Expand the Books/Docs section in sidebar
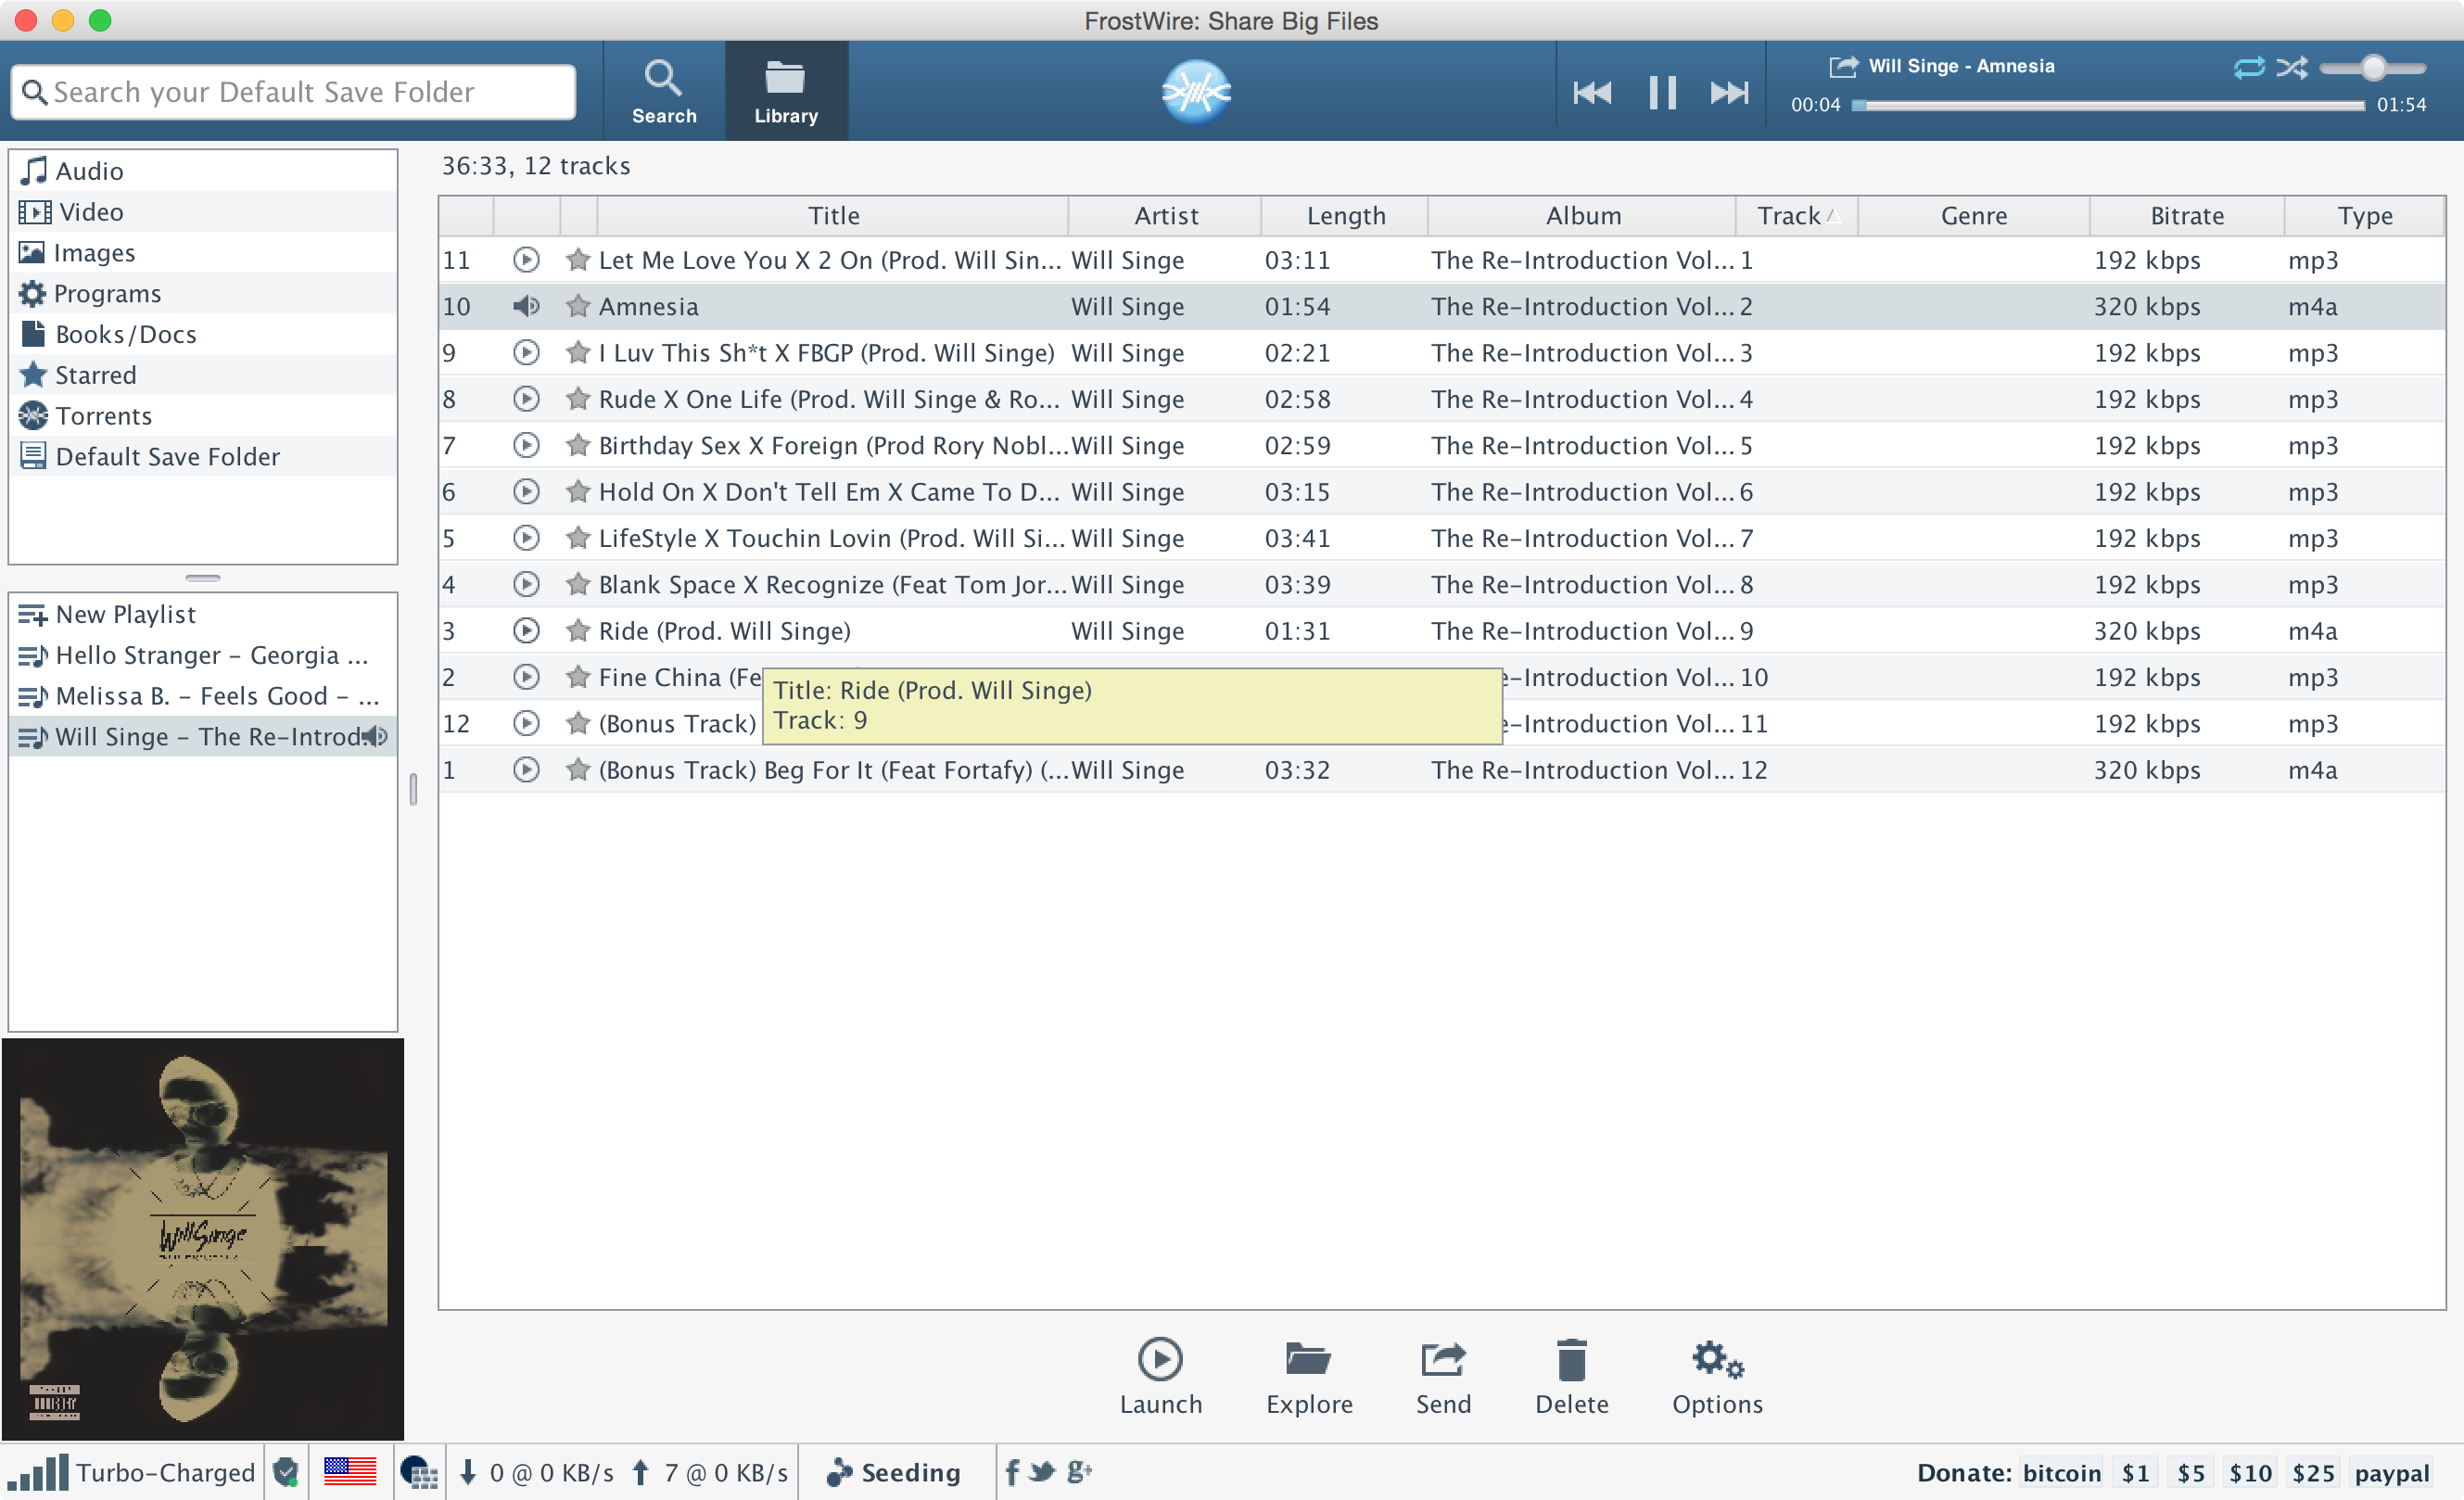 (123, 335)
